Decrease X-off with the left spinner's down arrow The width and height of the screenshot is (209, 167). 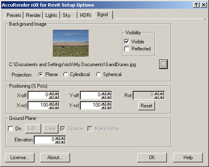(x=51, y=97)
